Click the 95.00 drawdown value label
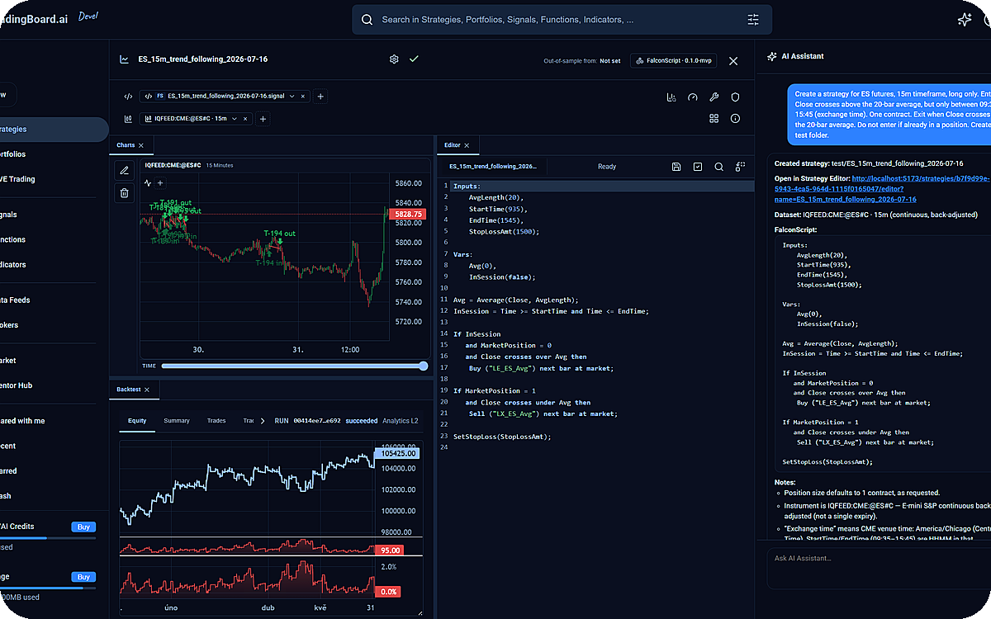 coord(390,550)
